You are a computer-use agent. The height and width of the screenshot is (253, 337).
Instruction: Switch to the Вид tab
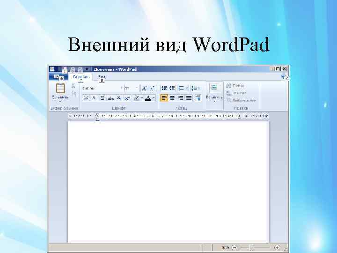click(102, 77)
